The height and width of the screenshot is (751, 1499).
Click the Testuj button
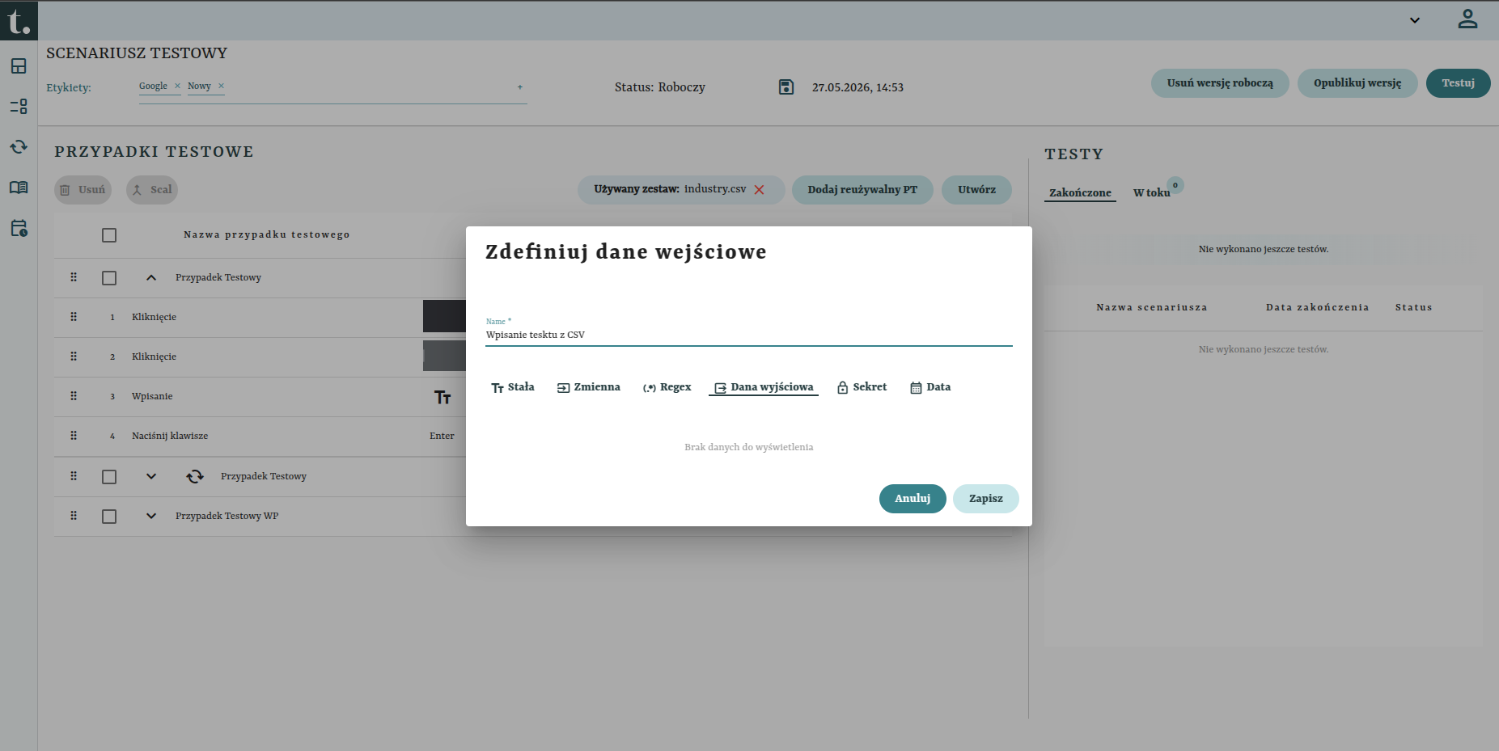point(1459,83)
